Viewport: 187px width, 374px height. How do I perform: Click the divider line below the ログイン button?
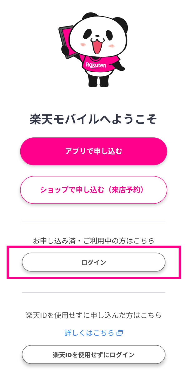[x=93, y=292]
